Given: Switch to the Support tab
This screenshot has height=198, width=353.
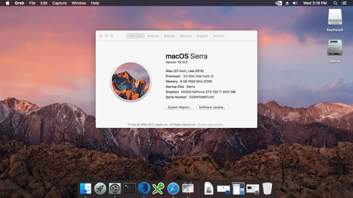Looking at the screenshot, I should coord(202,36).
